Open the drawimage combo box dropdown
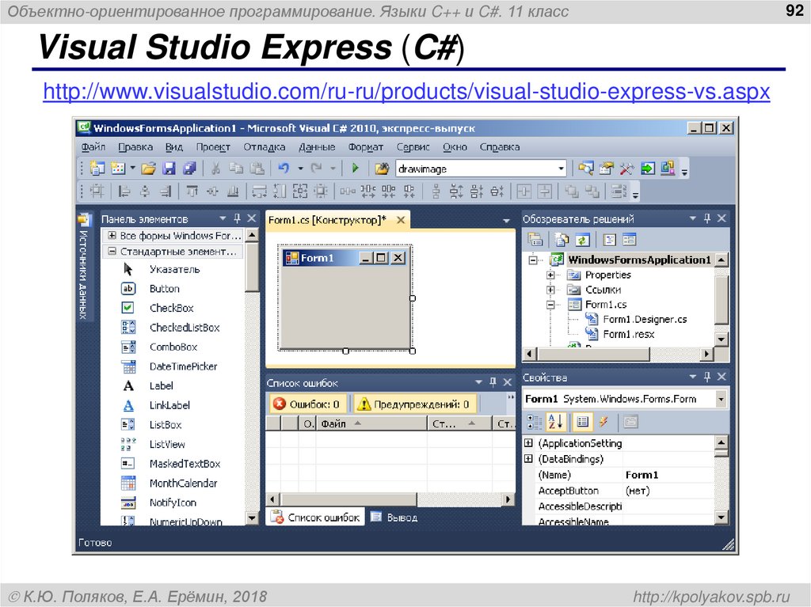This screenshot has height=607, width=811. [x=561, y=169]
